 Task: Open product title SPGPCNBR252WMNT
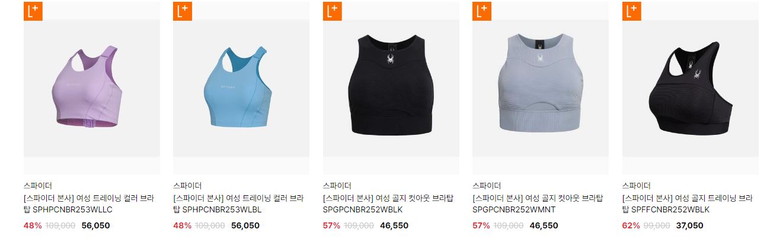[x=538, y=204]
